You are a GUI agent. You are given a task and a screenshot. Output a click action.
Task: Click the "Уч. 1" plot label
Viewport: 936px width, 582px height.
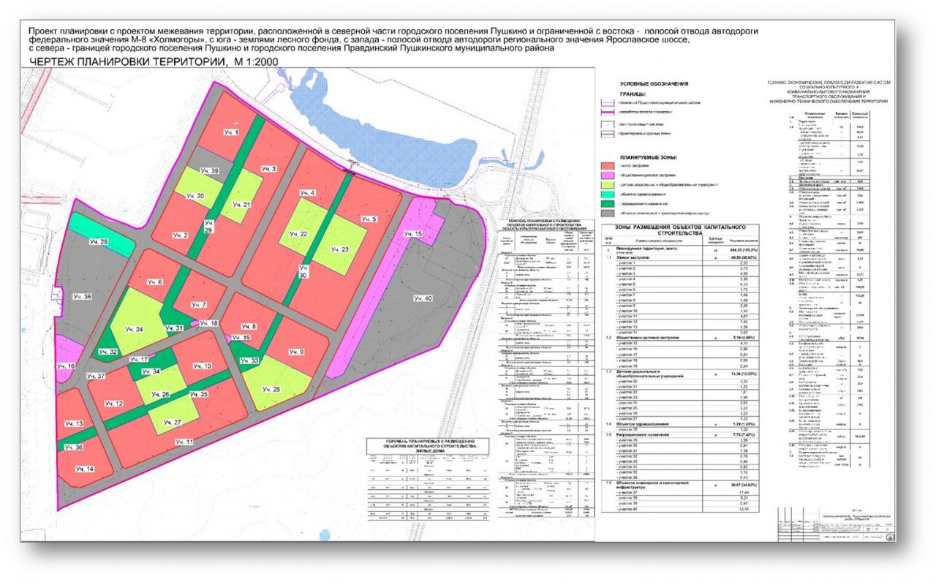click(x=232, y=132)
